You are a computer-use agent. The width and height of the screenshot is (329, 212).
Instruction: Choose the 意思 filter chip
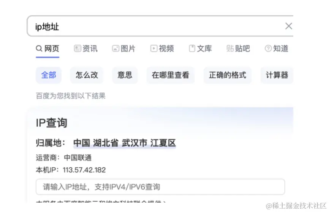[125, 75]
